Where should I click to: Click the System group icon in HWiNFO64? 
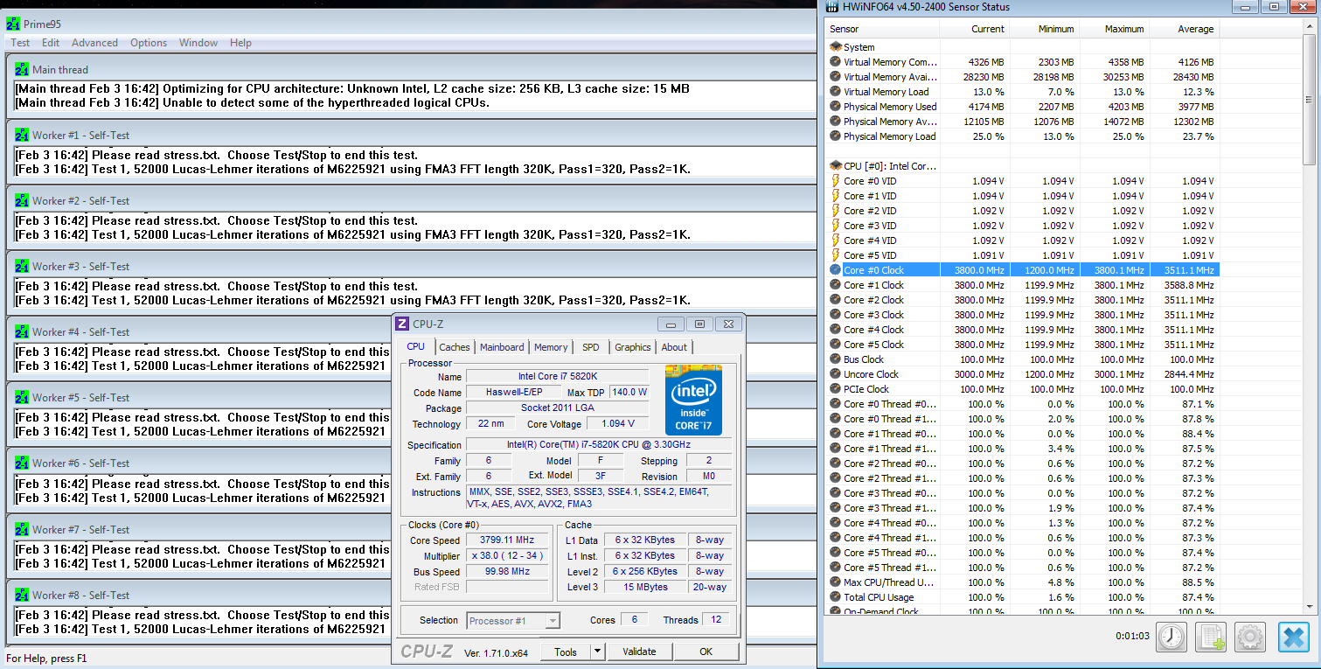835,47
